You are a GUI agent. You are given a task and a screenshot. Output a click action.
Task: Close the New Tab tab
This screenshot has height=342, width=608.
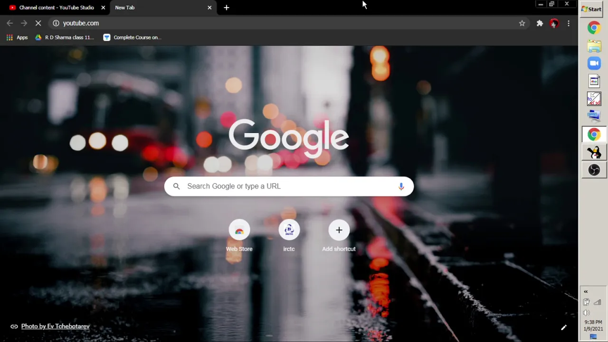coord(209,8)
